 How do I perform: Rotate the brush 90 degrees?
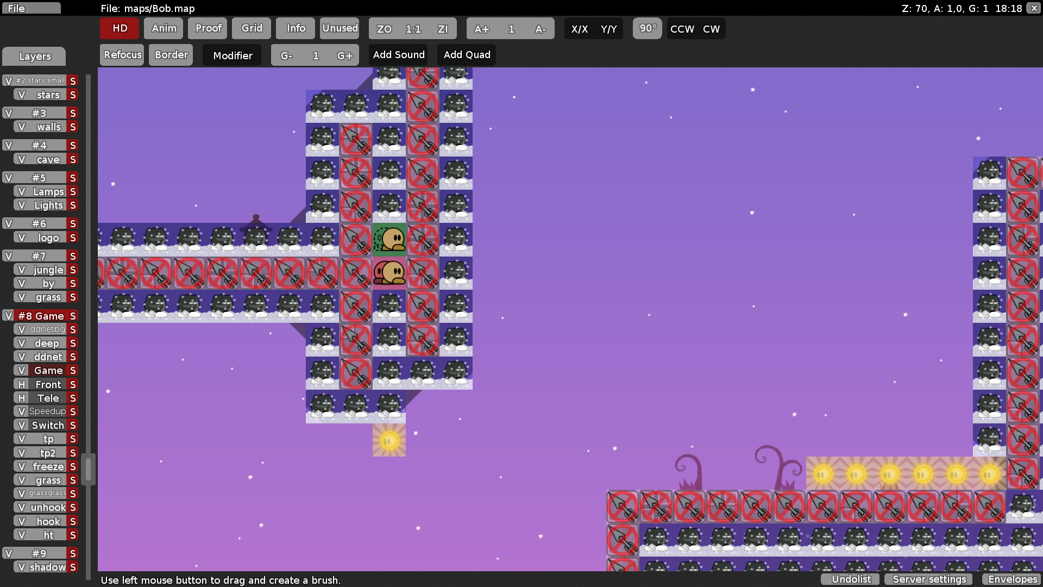tap(646, 28)
